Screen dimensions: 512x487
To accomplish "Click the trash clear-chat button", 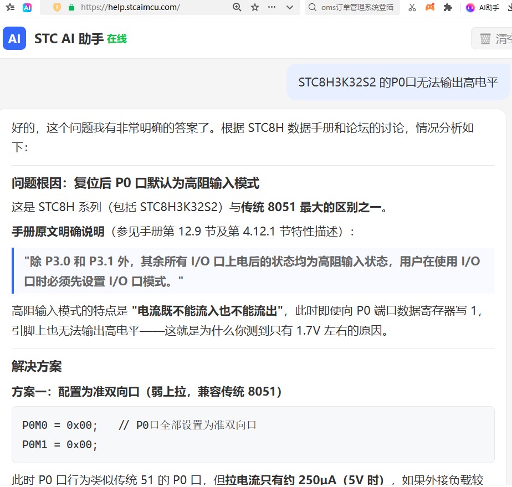I will point(491,39).
